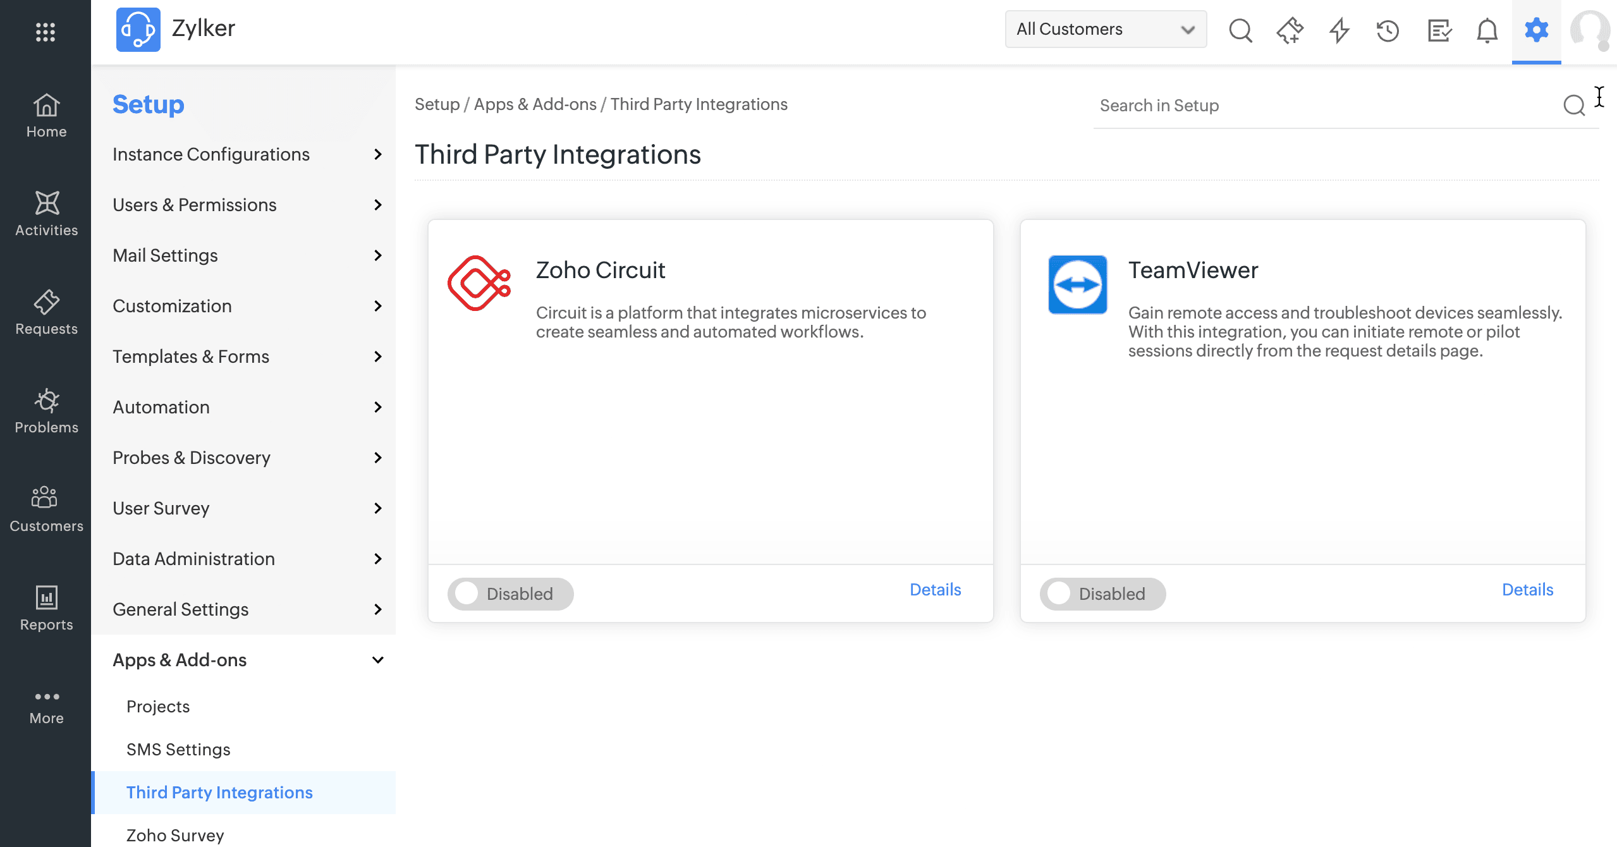The width and height of the screenshot is (1617, 847).
Task: Open the apps grid launcher icon
Action: 46,32
